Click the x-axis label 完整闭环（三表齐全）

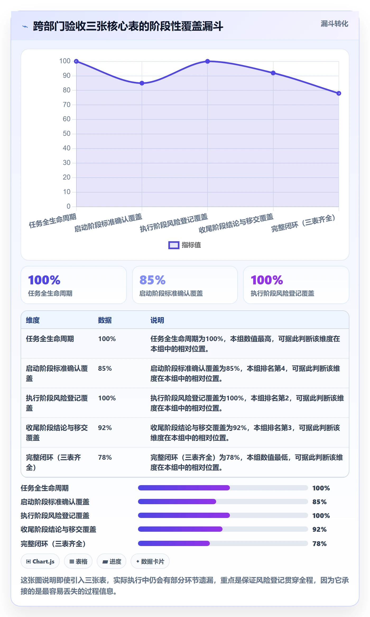[303, 223]
